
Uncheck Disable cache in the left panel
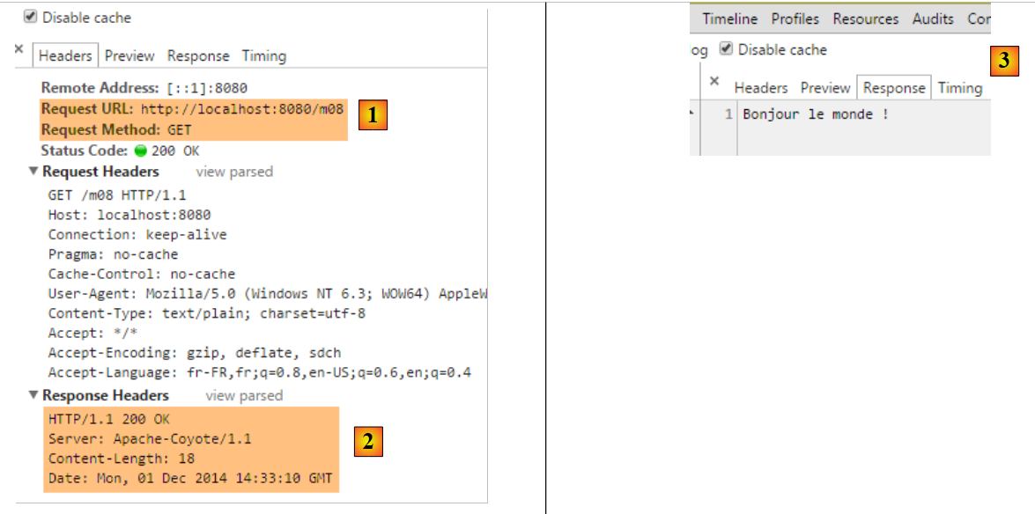pyautogui.click(x=30, y=17)
